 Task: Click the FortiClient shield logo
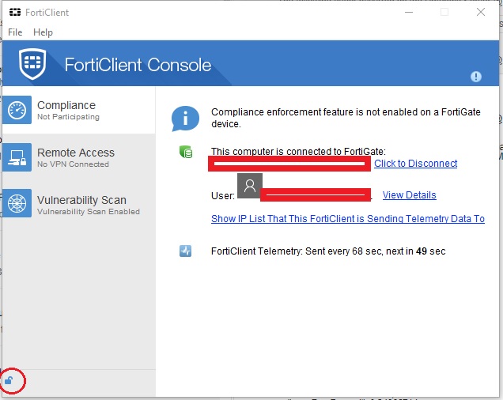coord(32,65)
